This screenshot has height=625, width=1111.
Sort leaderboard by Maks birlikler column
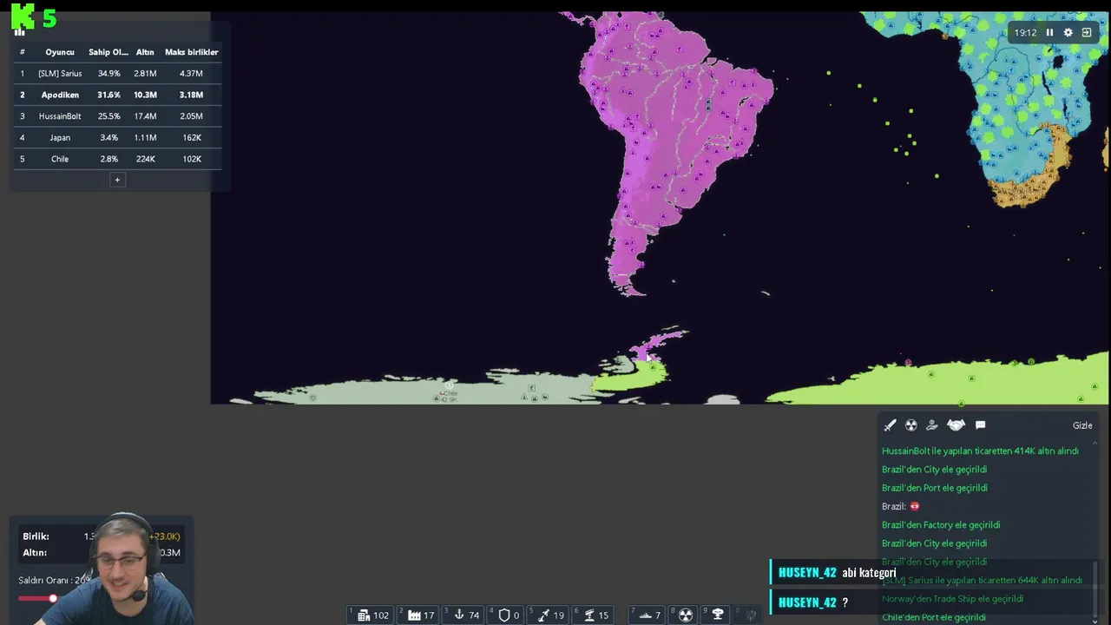pos(191,52)
